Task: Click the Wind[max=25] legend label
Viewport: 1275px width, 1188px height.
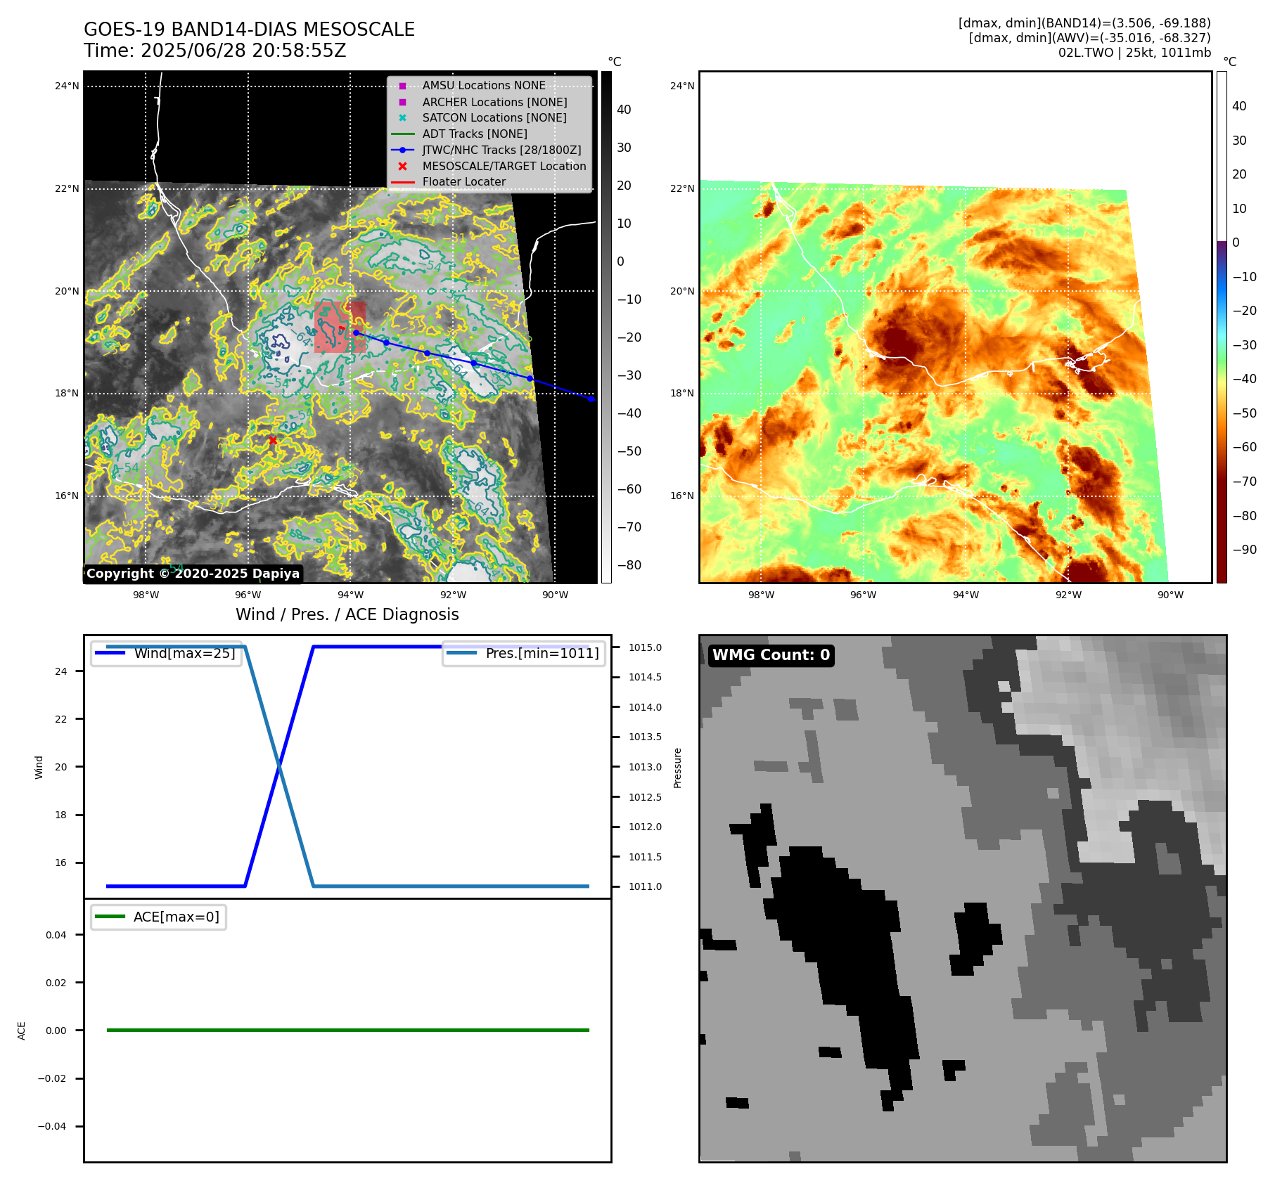Action: click(167, 653)
